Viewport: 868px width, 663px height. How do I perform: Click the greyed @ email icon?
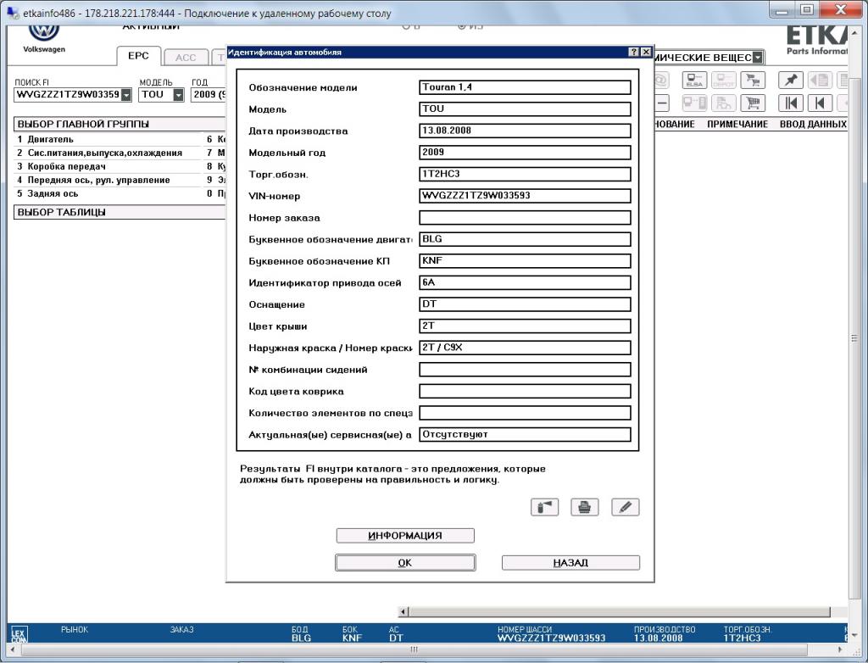[661, 81]
